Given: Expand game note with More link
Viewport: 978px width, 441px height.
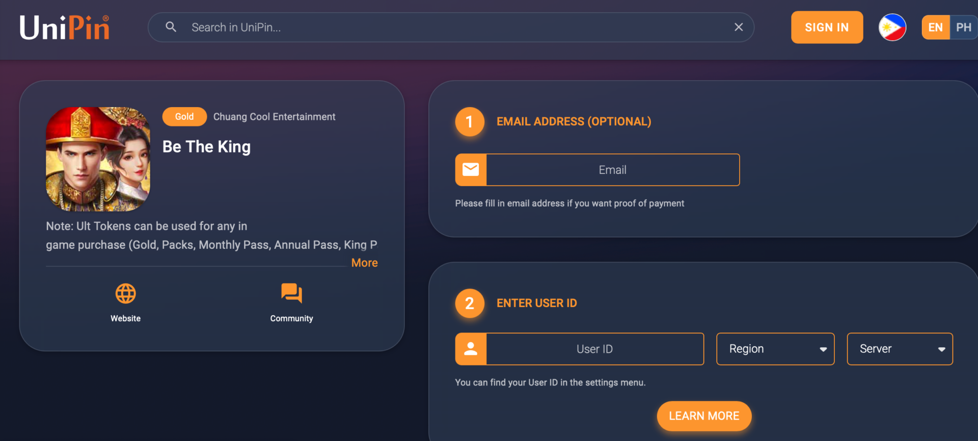Looking at the screenshot, I should tap(364, 263).
